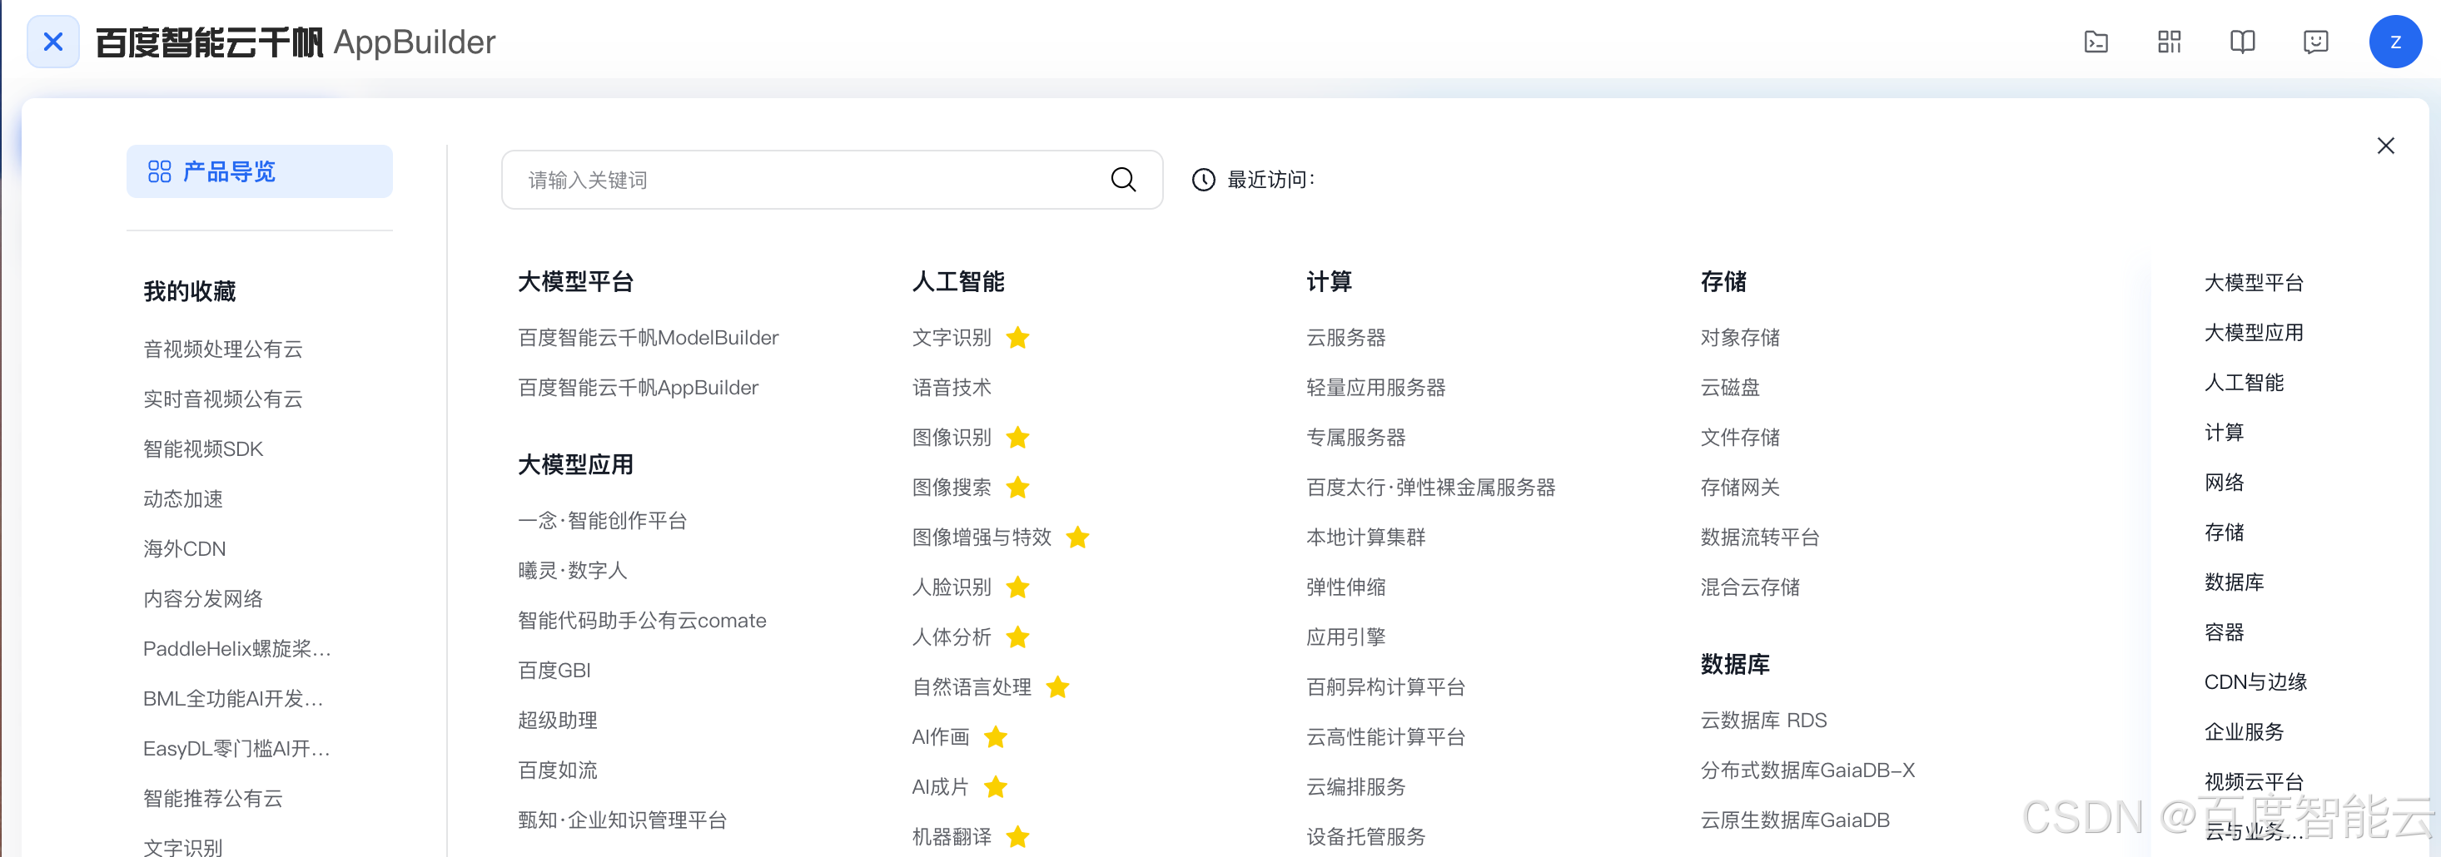Open favorite 智能视频SDK

tap(203, 448)
